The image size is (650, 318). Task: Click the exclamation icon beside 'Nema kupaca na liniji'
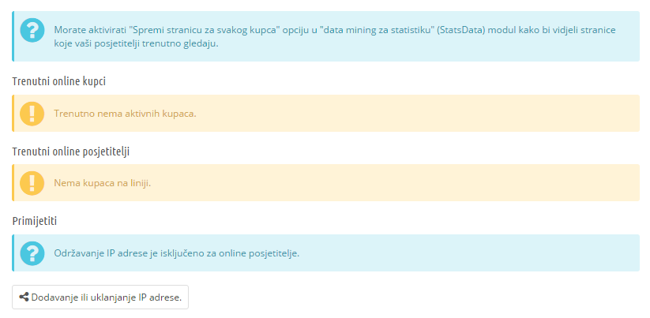pos(32,183)
